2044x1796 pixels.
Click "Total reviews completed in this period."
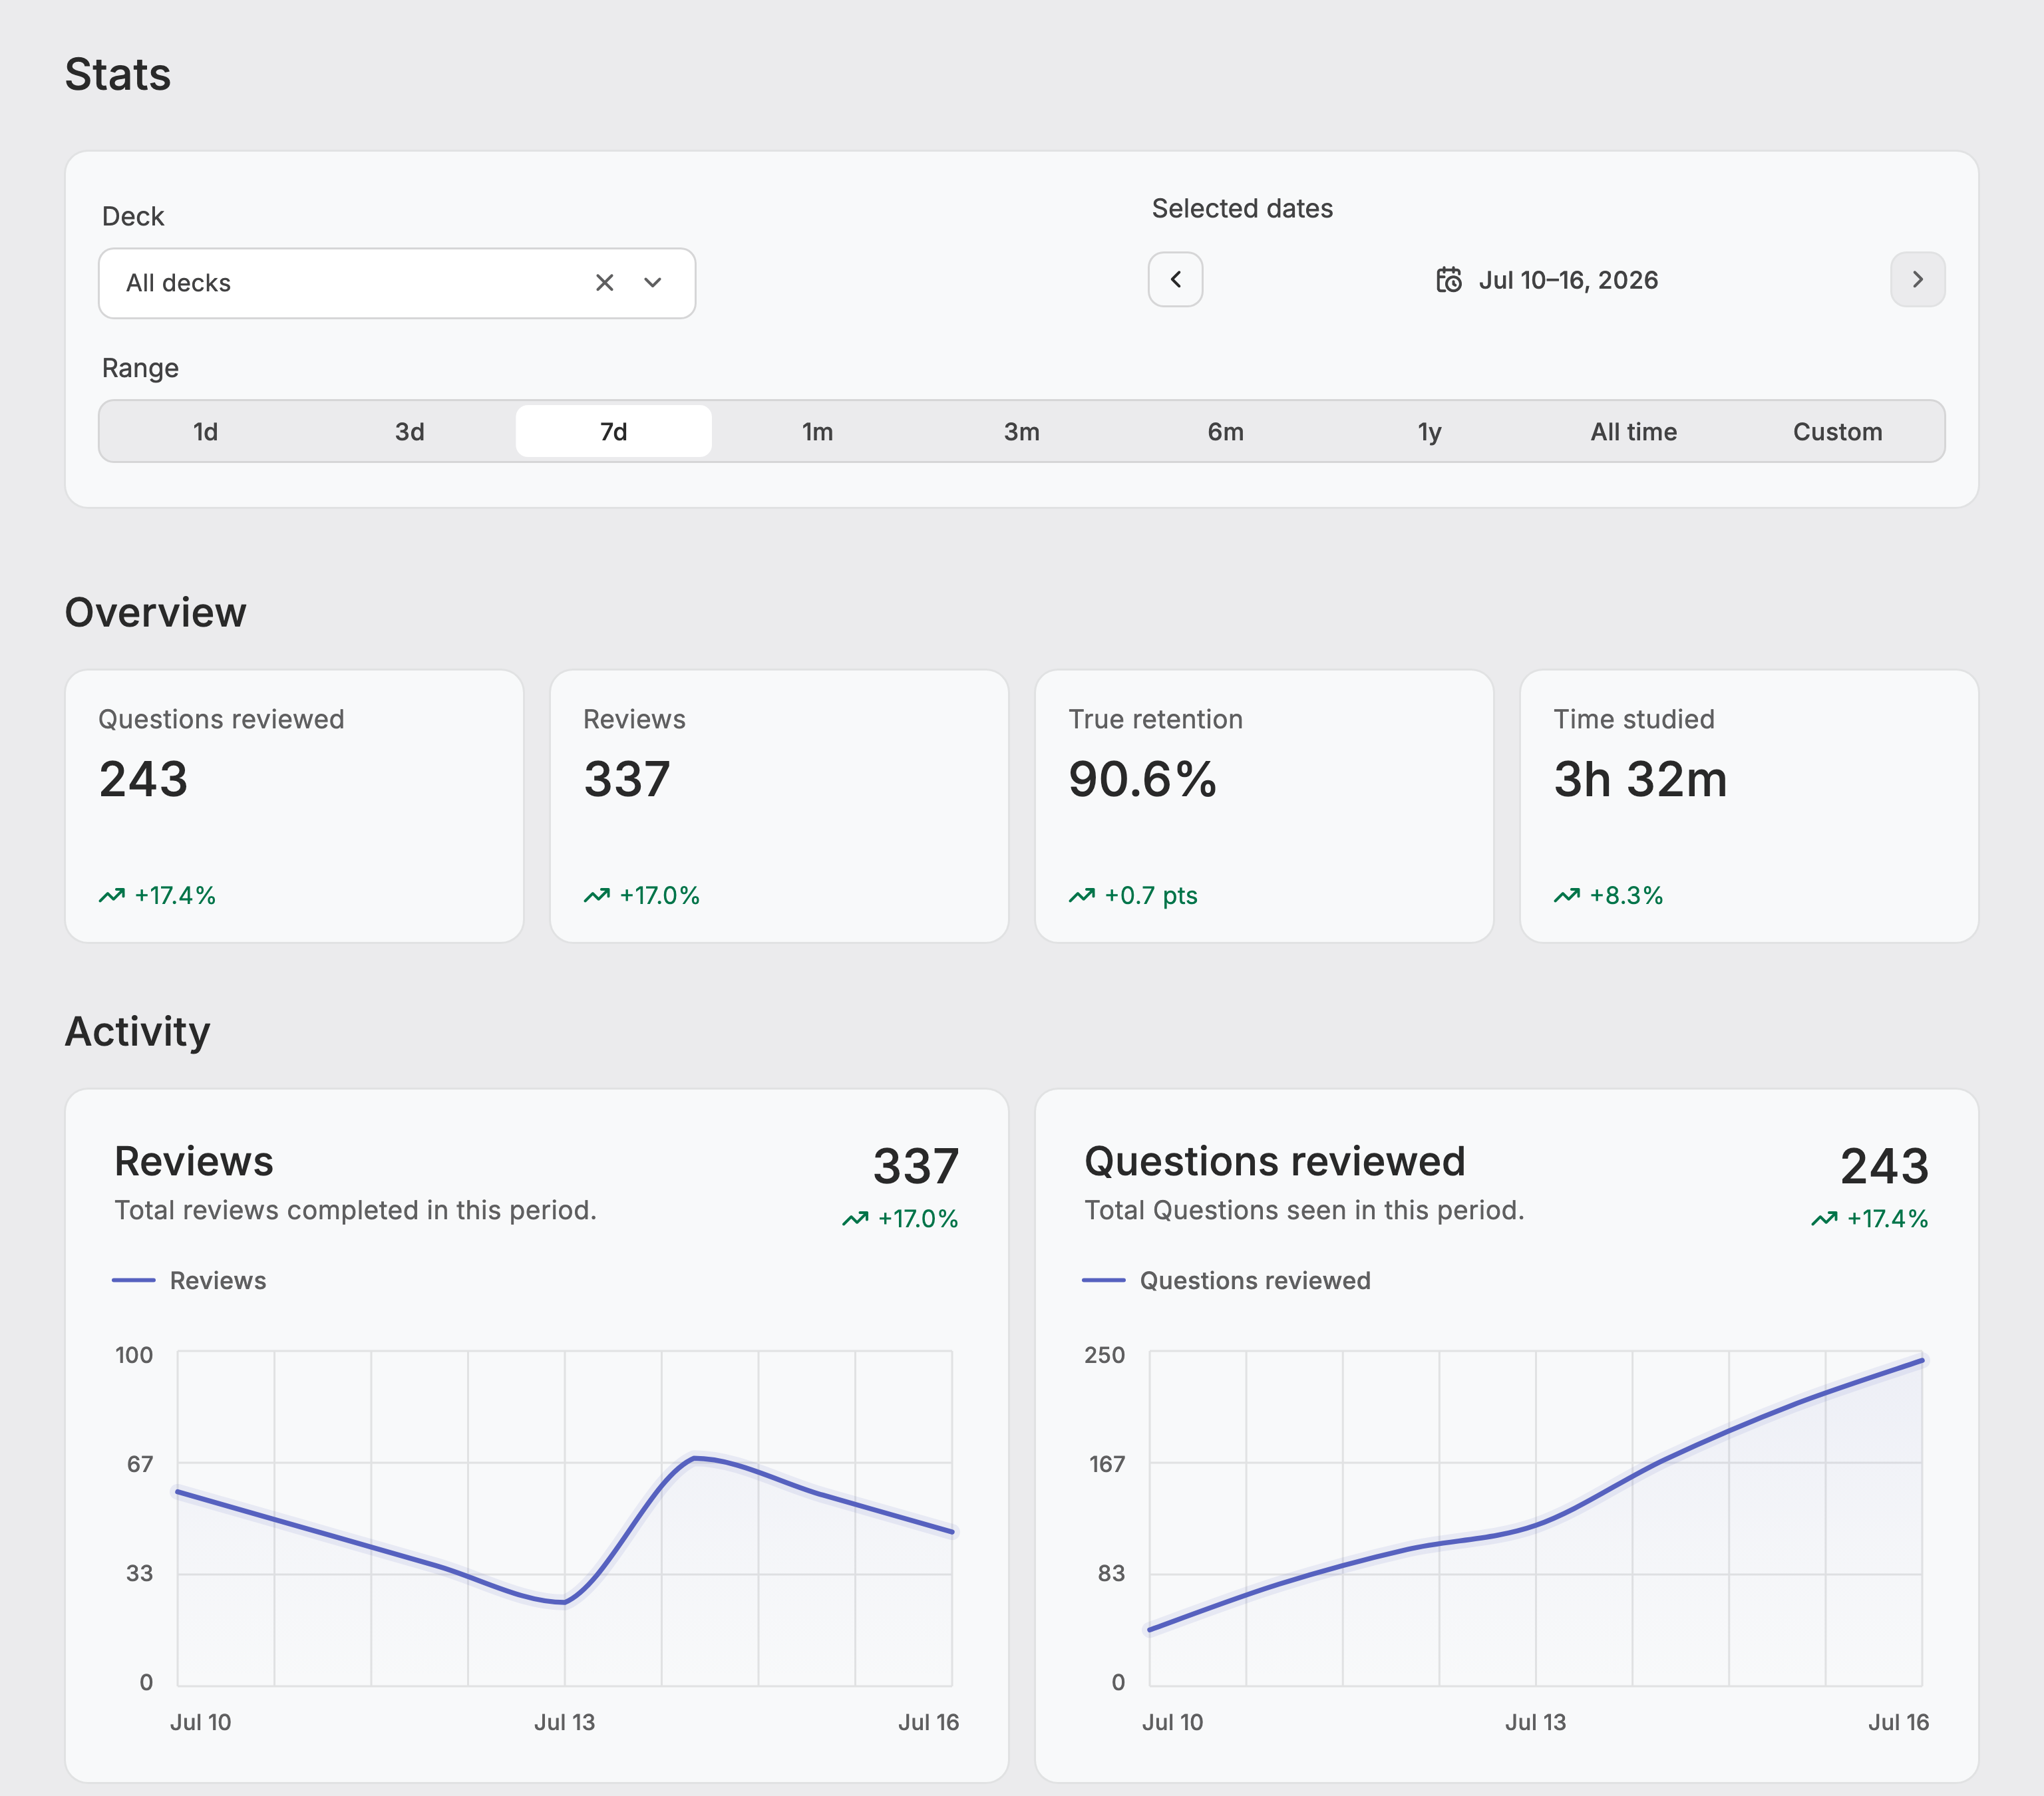tap(355, 1210)
